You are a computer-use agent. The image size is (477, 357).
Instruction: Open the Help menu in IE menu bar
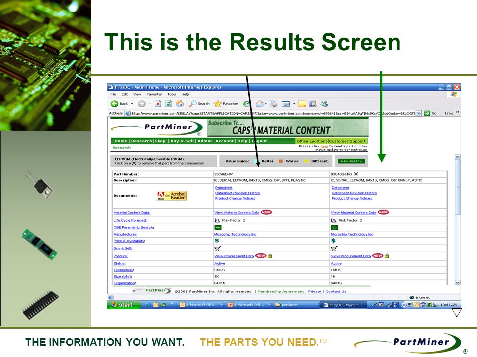185,94
